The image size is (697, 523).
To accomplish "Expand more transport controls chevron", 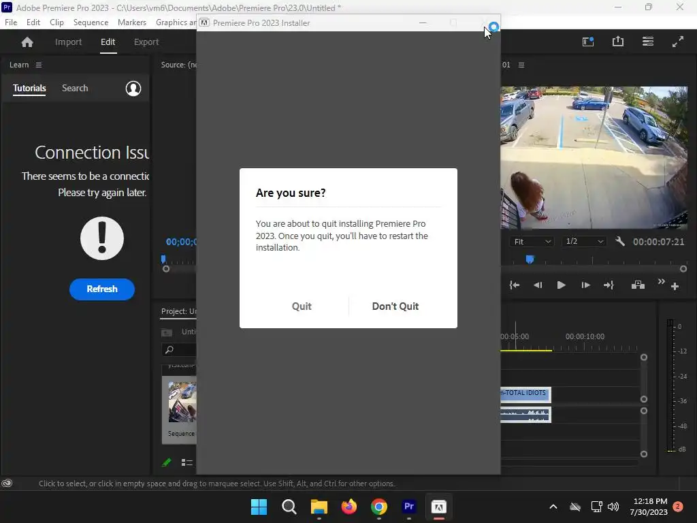I will (661, 281).
